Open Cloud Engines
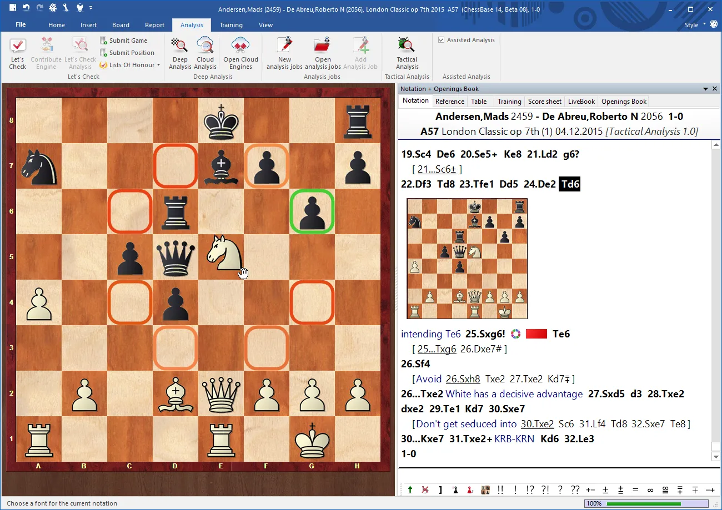Screen dimensions: 722x510 pyautogui.click(x=240, y=53)
